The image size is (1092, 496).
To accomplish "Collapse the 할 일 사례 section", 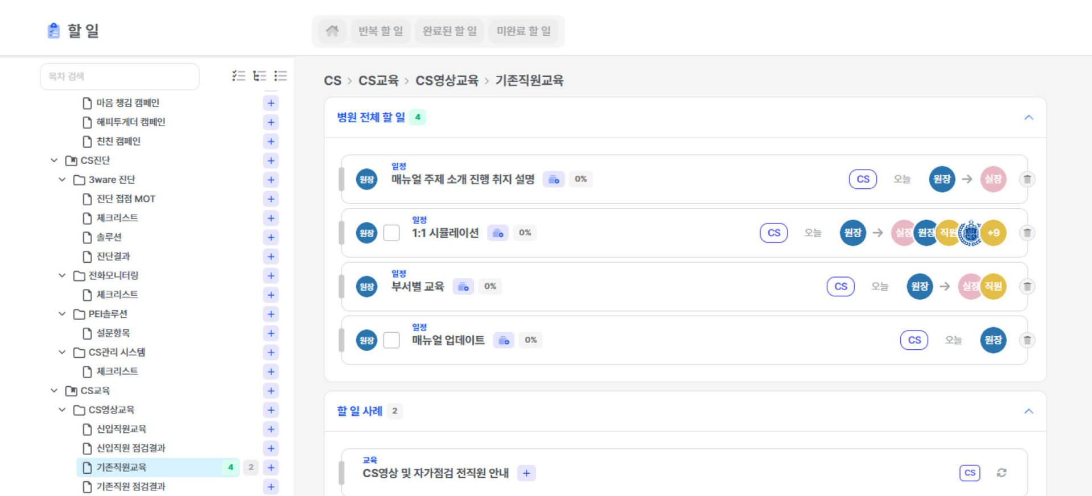I will point(1028,411).
